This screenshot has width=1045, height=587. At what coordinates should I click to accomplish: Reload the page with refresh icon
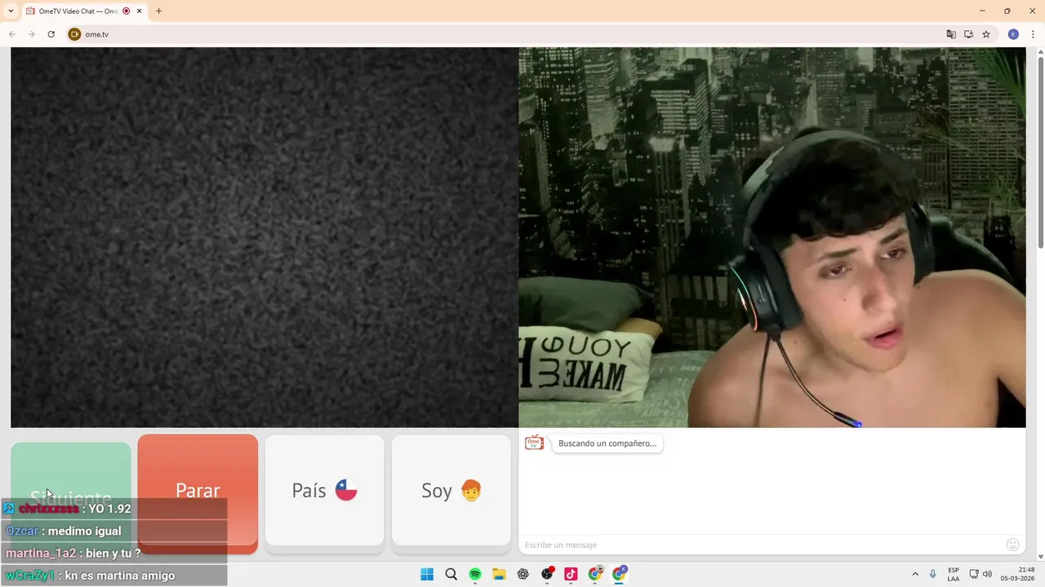[51, 34]
